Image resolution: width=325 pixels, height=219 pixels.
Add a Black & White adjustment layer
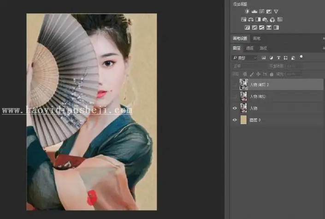click(x=258, y=19)
